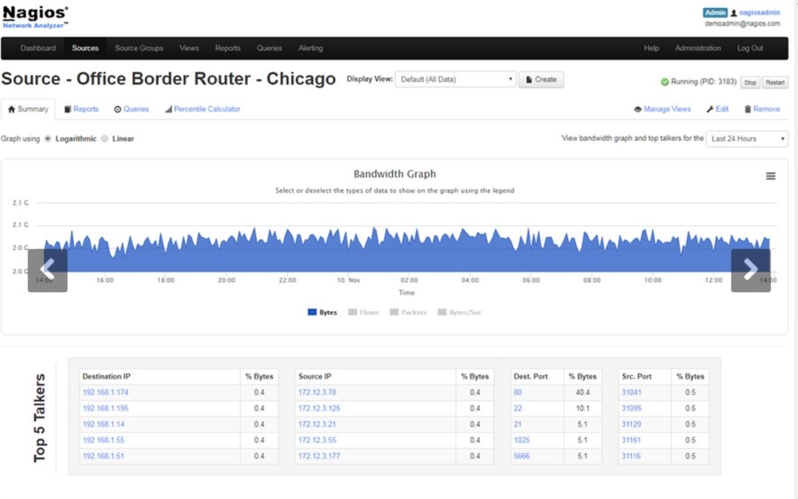This screenshot has height=499, width=798.
Task: Click the Restart button
Action: 775,83
